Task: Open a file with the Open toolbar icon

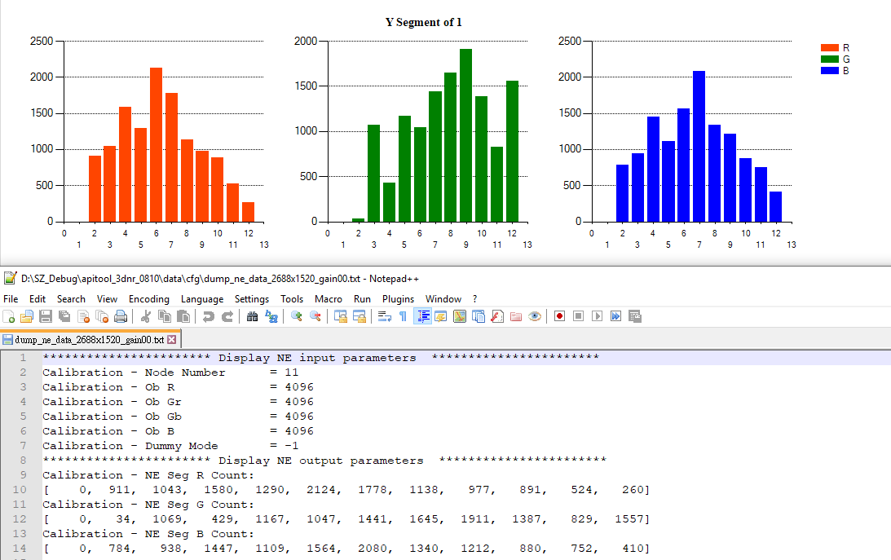Action: [x=25, y=316]
